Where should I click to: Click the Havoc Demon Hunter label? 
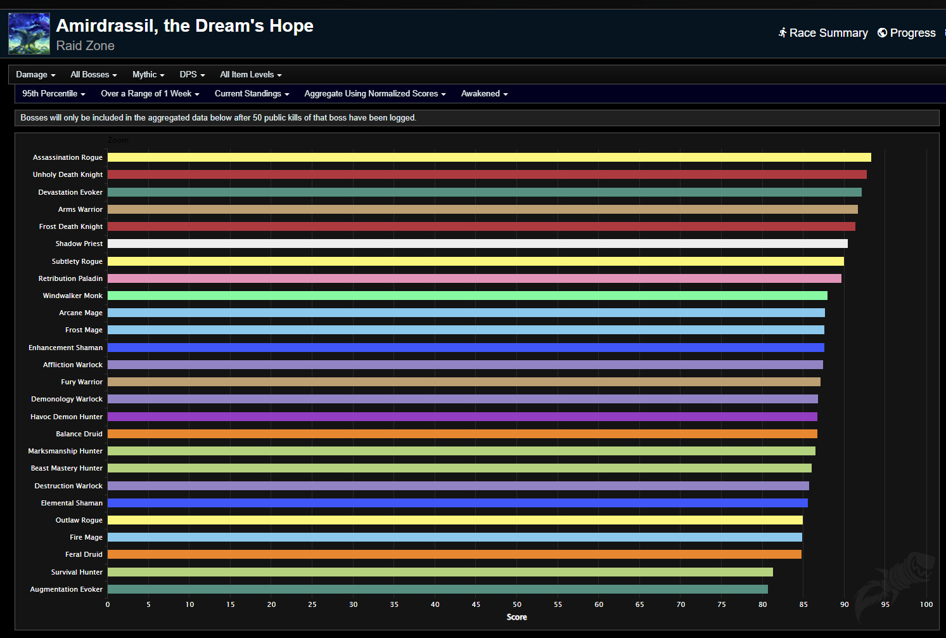click(x=66, y=417)
